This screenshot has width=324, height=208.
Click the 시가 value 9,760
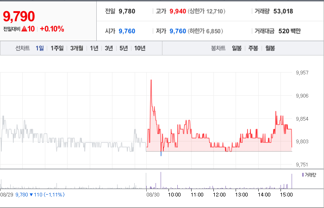[127, 31]
